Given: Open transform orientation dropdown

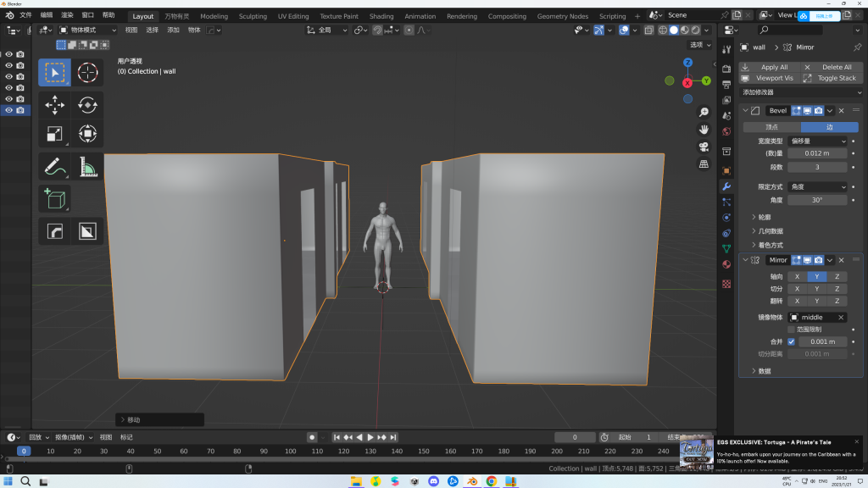Looking at the screenshot, I should tap(327, 30).
